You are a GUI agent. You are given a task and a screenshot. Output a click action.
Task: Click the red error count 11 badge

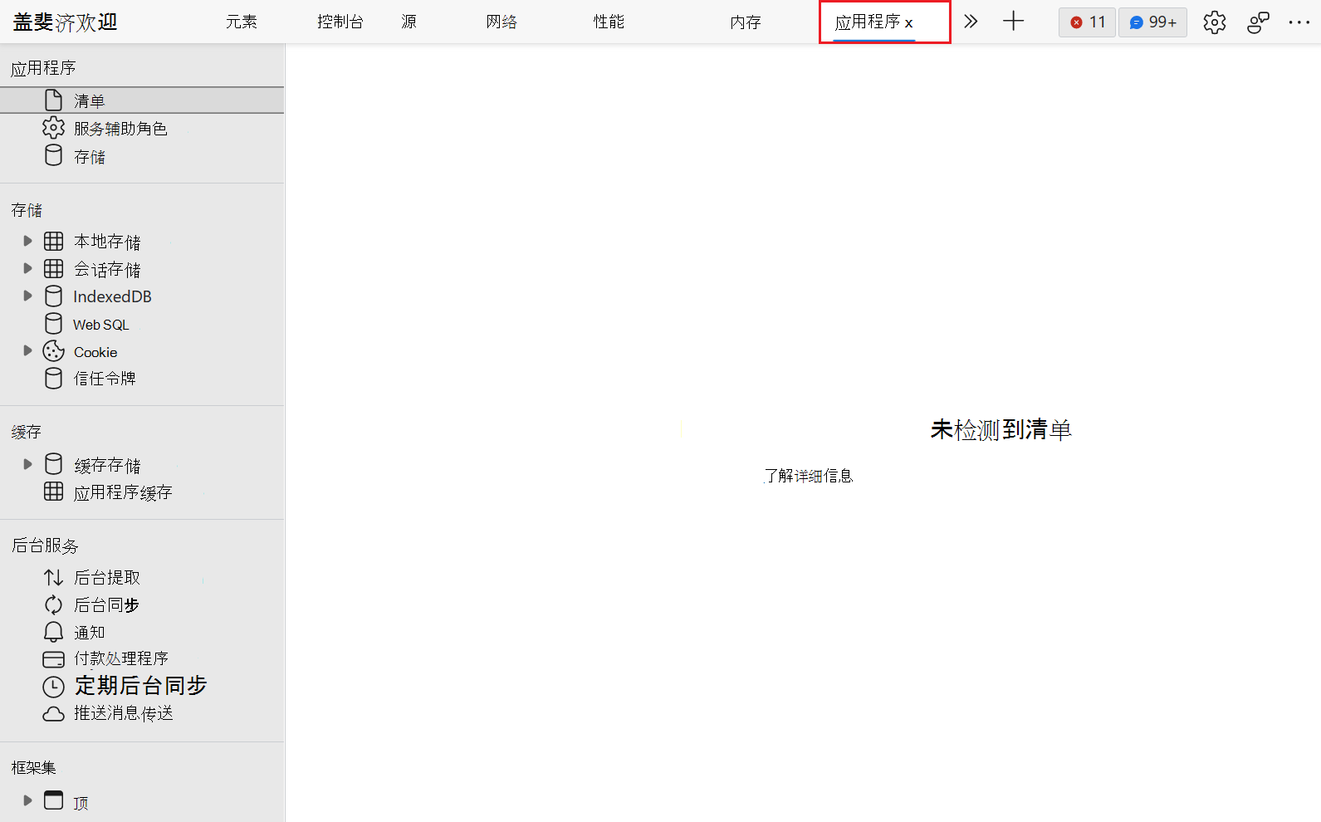point(1087,22)
